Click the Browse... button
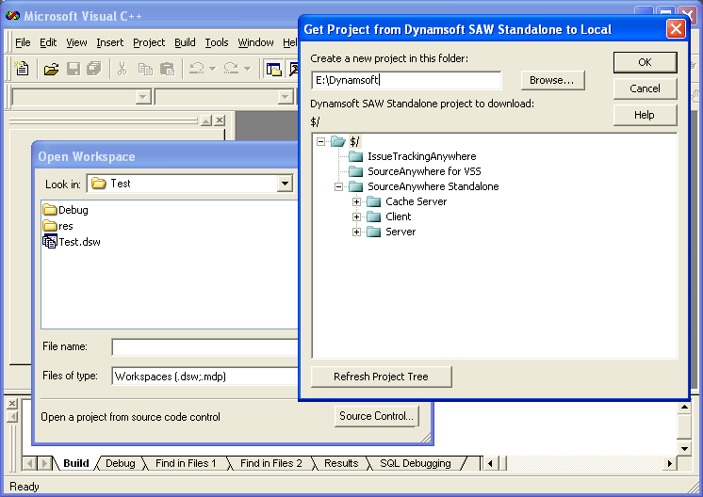Image resolution: width=703 pixels, height=497 pixels. [x=552, y=80]
